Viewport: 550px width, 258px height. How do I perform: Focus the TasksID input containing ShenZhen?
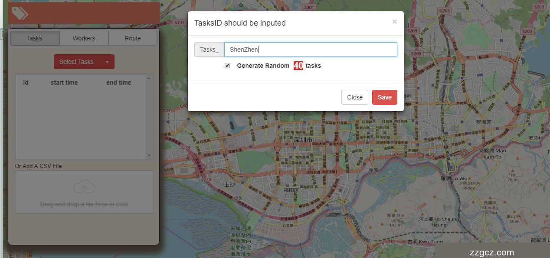[x=310, y=50]
